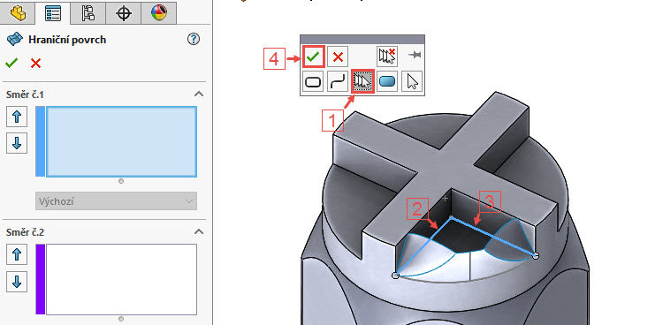This screenshot has height=325, width=663.
Task: Select the left blue sketch edge
Action: click(423, 246)
